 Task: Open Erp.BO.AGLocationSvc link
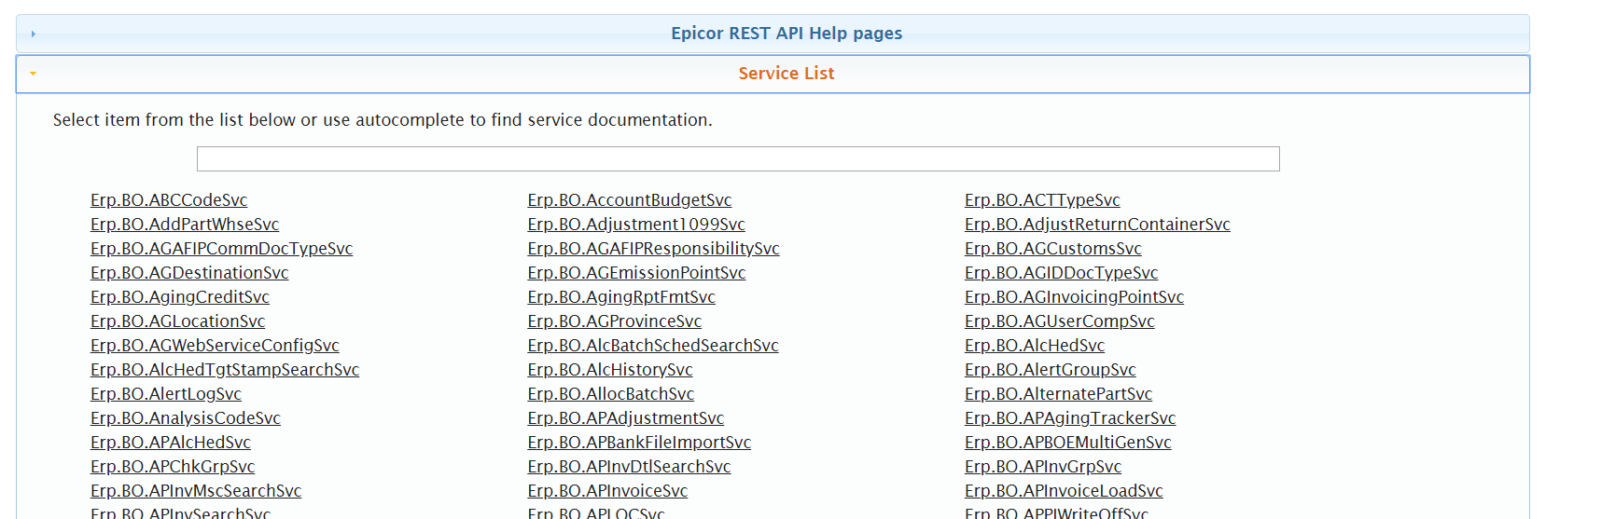coord(178,321)
